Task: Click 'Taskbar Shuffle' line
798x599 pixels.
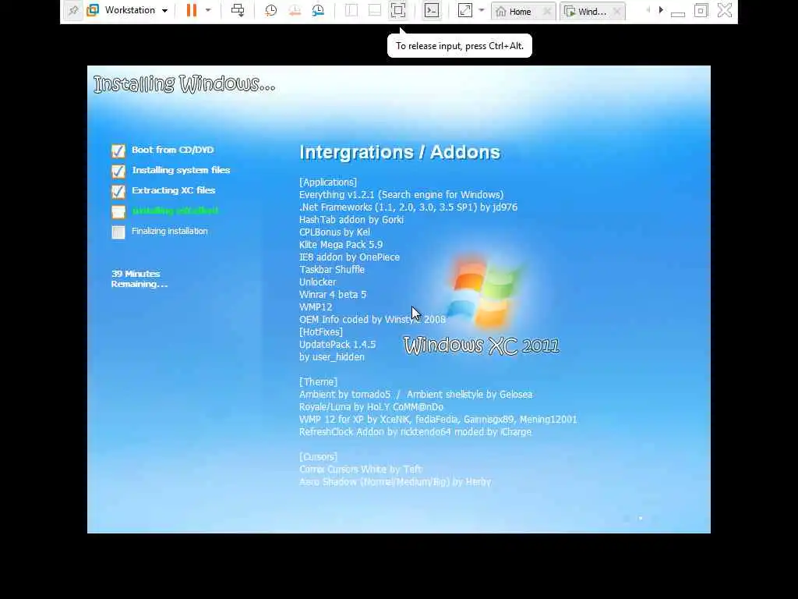Action: click(332, 269)
